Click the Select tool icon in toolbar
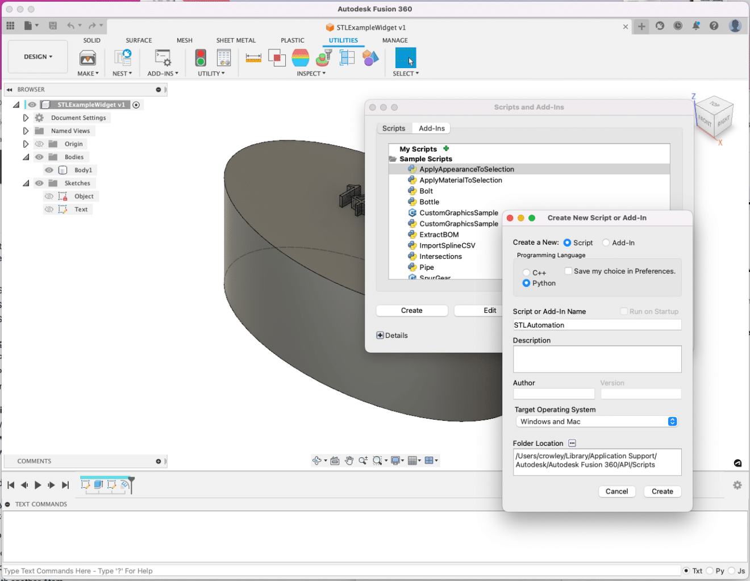 point(405,57)
